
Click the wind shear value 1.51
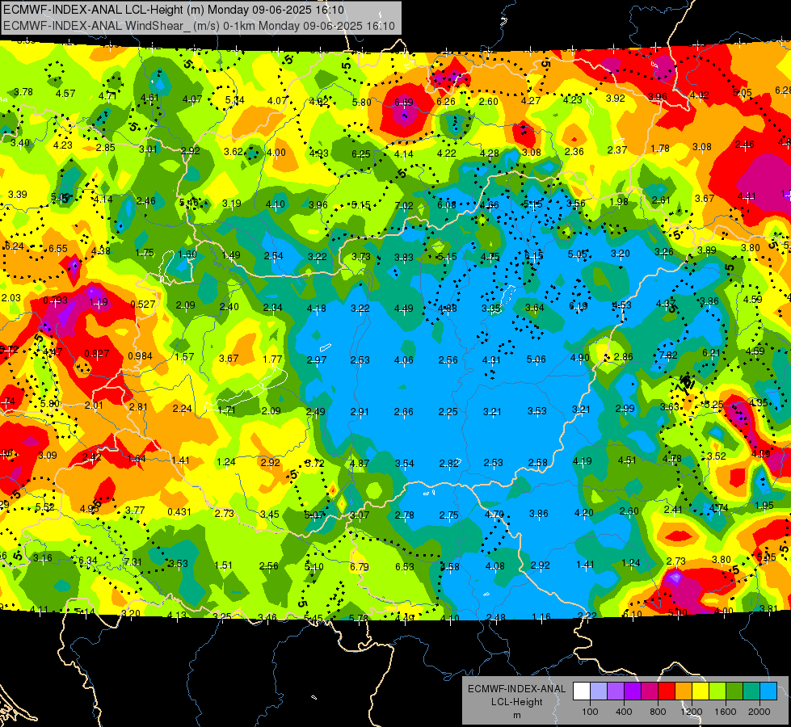click(224, 565)
